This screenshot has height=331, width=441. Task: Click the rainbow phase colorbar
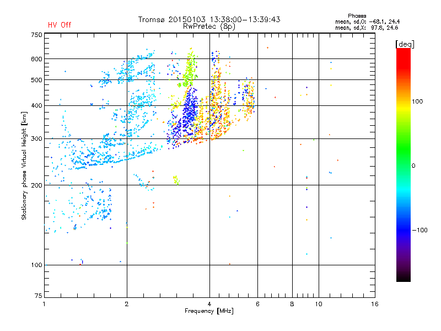(x=404, y=165)
